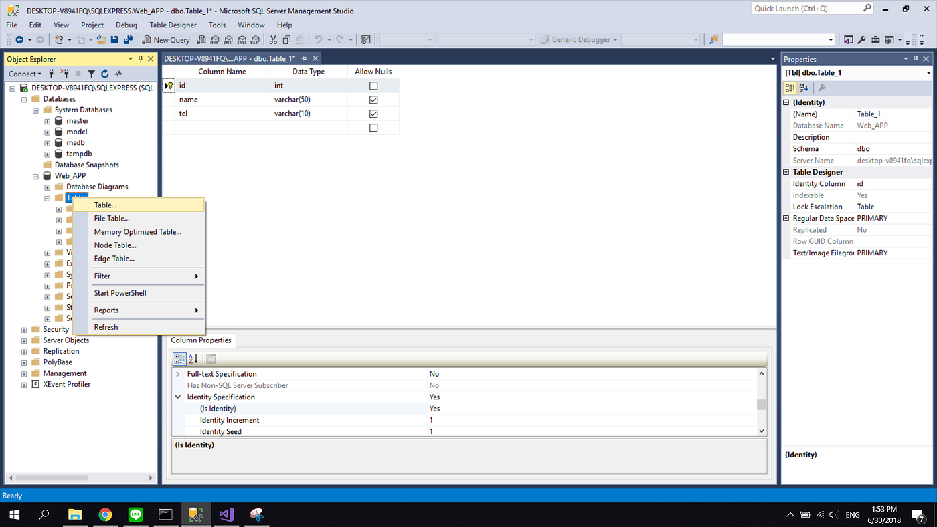Refresh the Object Explorer
The height and width of the screenshot is (527, 937).
(x=105, y=74)
